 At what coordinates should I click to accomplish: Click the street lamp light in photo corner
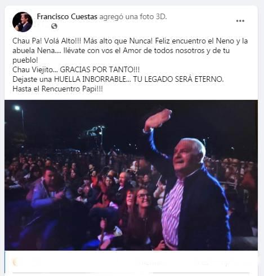pos(17,108)
